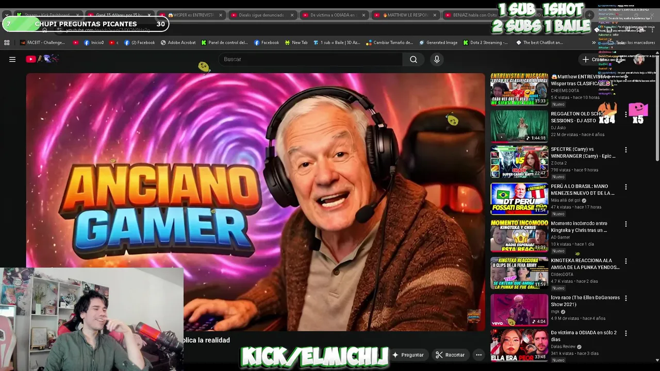The height and width of the screenshot is (371, 660).
Task: Open the FACEIT - Challenge bookmark
Action: coord(42,43)
